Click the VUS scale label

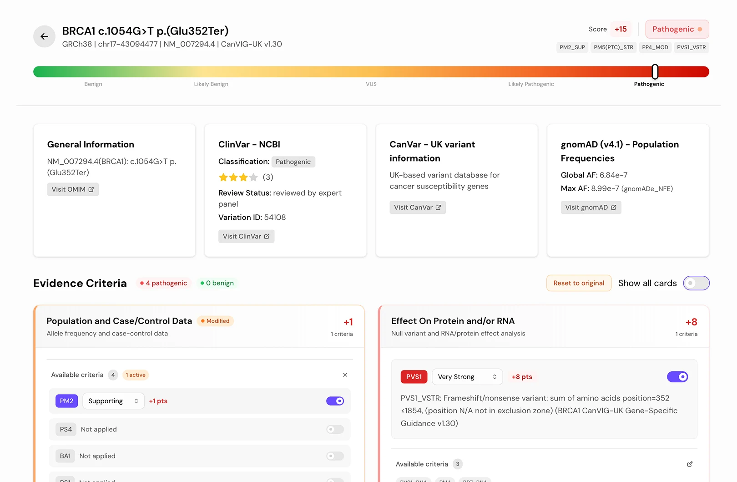[371, 84]
